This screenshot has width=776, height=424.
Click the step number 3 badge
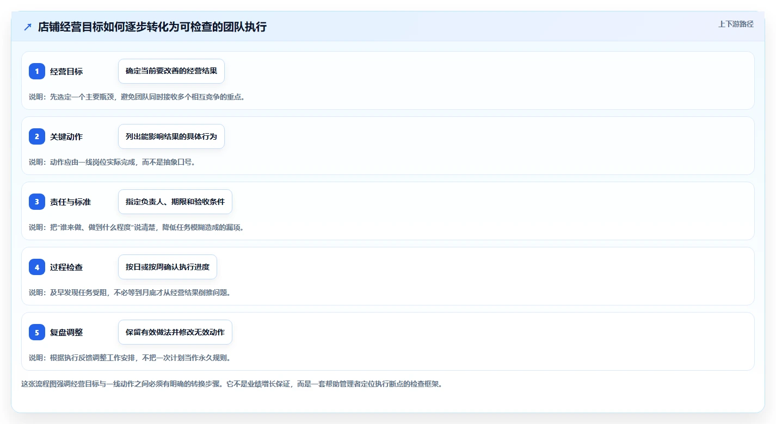pos(37,202)
